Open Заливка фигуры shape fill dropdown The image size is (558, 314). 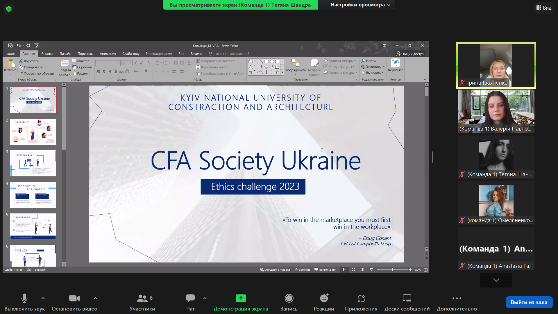pos(340,61)
